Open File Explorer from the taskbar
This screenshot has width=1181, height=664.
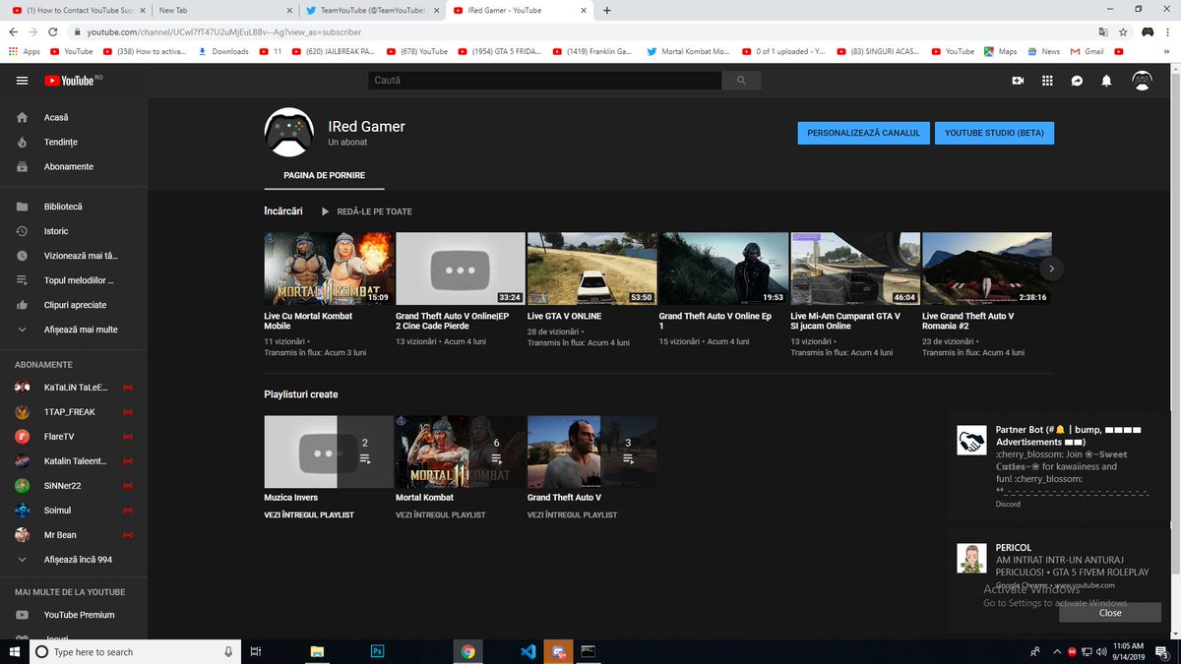pyautogui.click(x=317, y=651)
